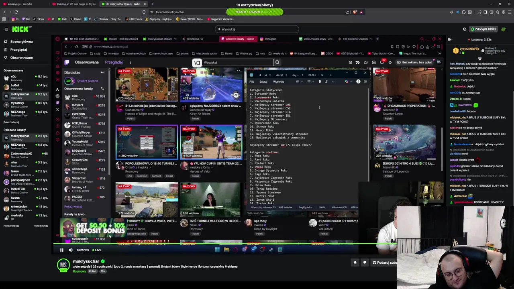Collapse the Kick chat panel

[449, 39]
